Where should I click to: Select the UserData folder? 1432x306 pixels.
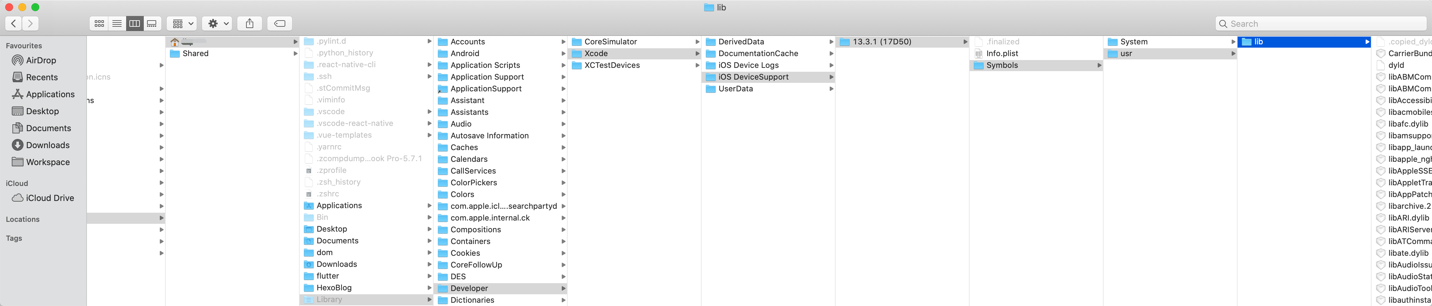768,89
